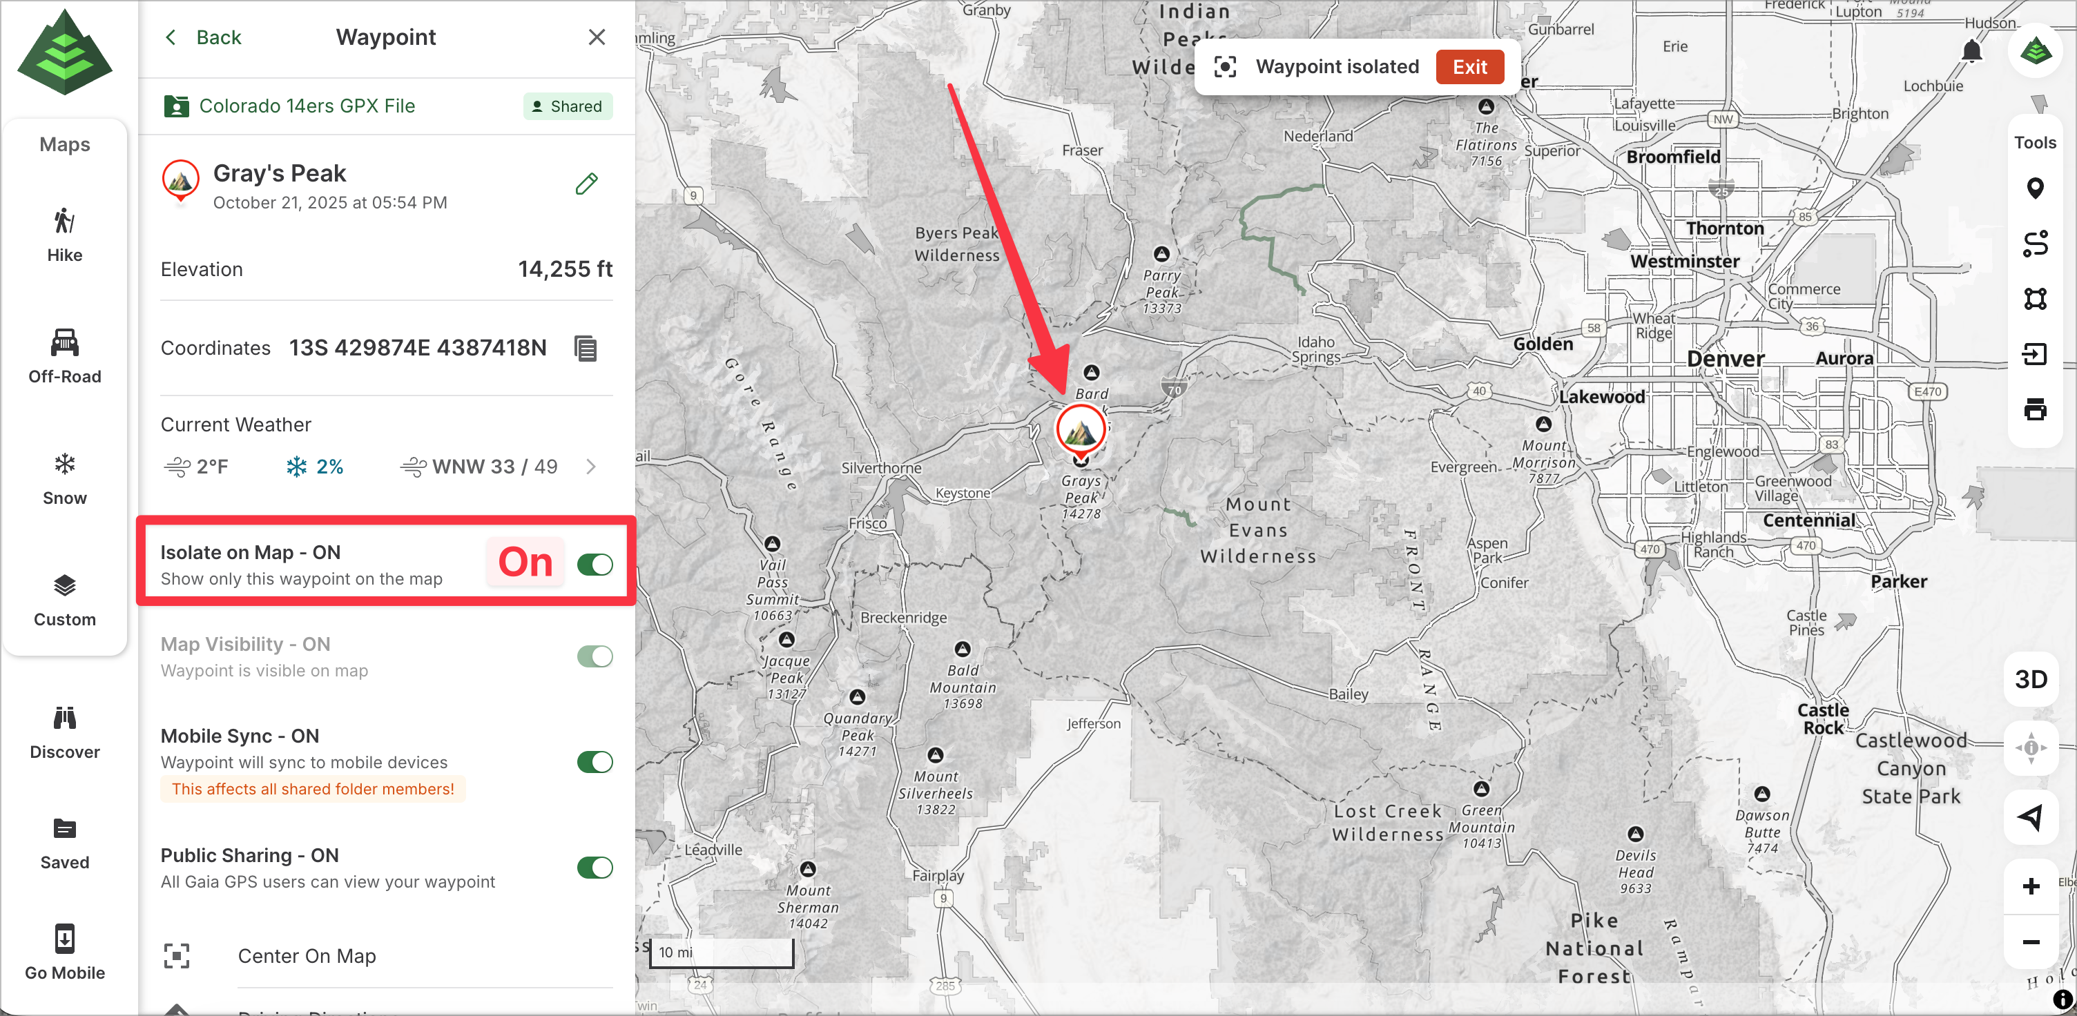2077x1016 pixels.
Task: Open Colorado 14ers GPX File folder link
Action: click(x=307, y=106)
